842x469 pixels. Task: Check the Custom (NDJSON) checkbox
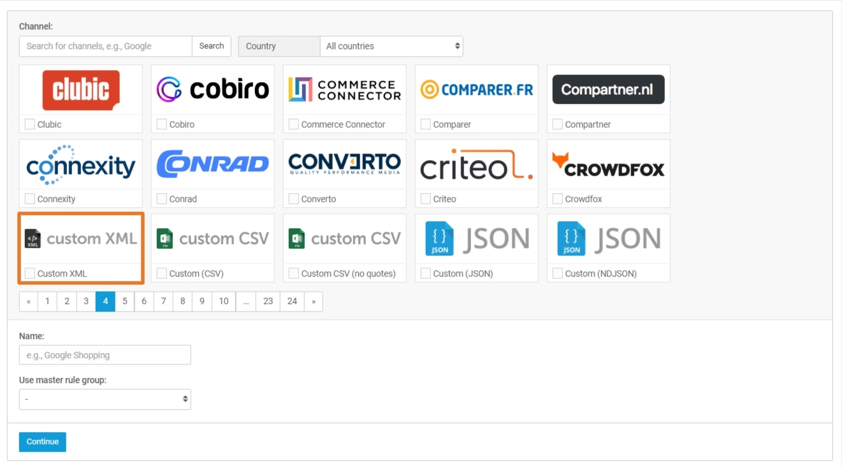point(558,273)
